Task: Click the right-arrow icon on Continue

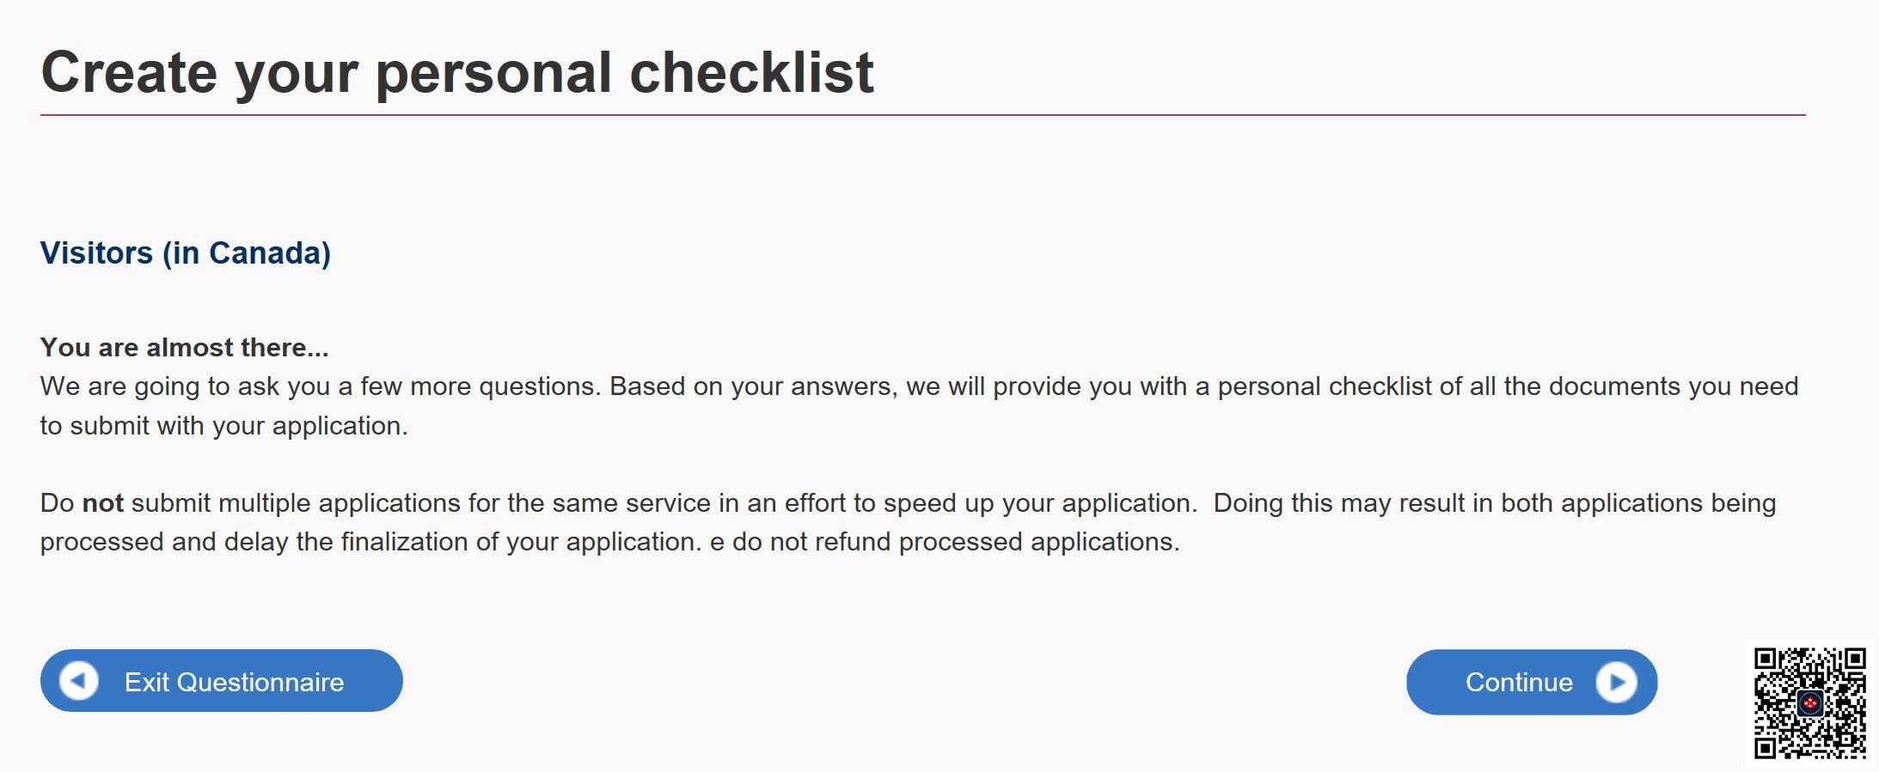Action: pyautogui.click(x=1616, y=682)
